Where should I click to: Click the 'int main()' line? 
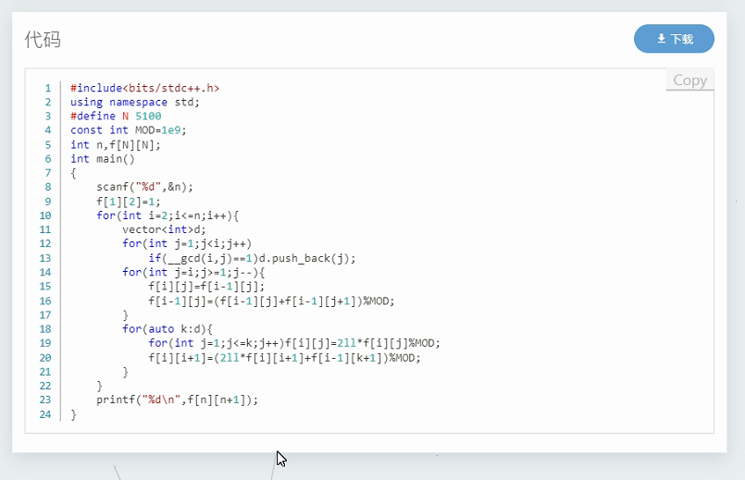pyautogui.click(x=102, y=159)
